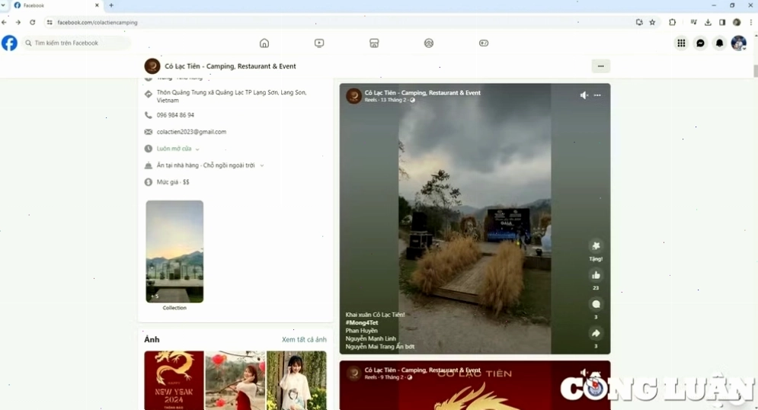
Task: Click the #Mong4Tet hashtag
Action: pos(362,322)
